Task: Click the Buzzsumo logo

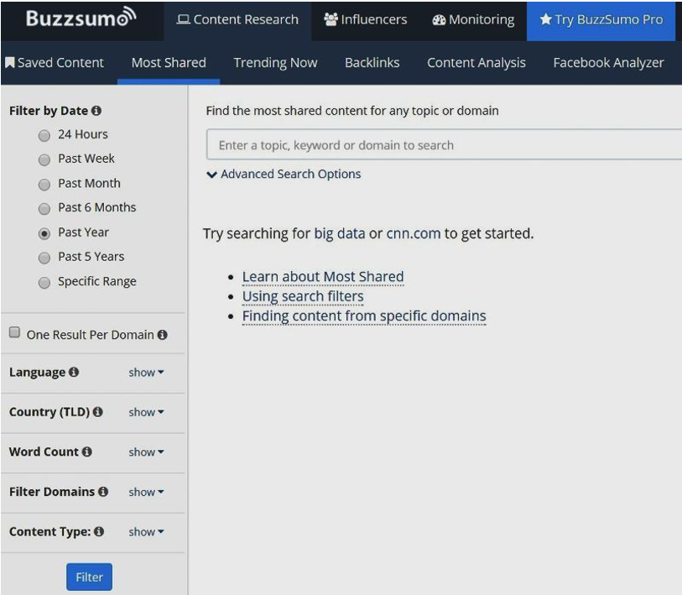Action: pyautogui.click(x=81, y=18)
